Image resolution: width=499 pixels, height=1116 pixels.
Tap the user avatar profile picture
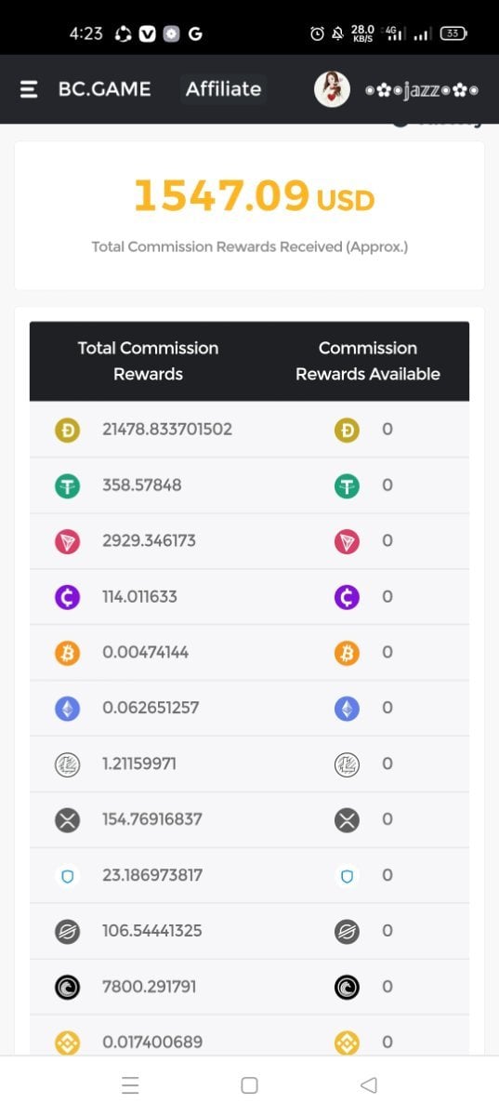coord(333,89)
